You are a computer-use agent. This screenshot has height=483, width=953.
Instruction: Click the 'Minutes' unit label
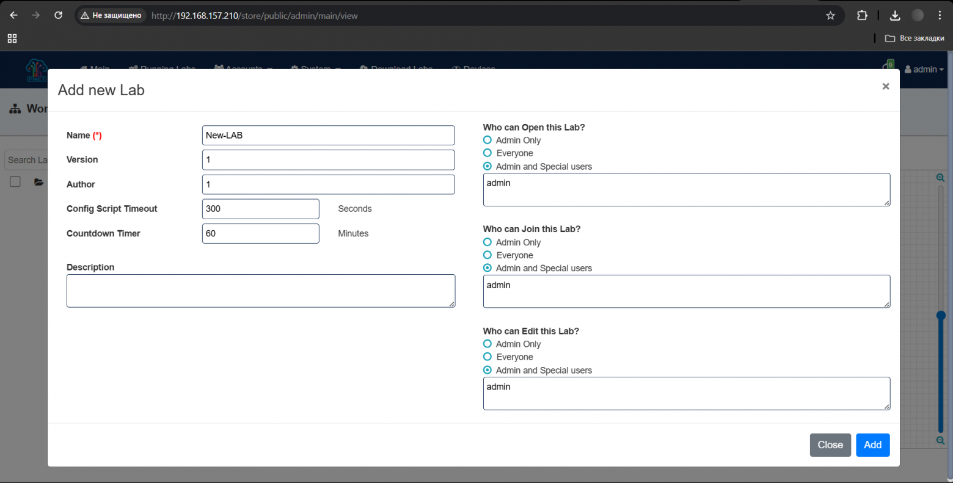point(353,233)
